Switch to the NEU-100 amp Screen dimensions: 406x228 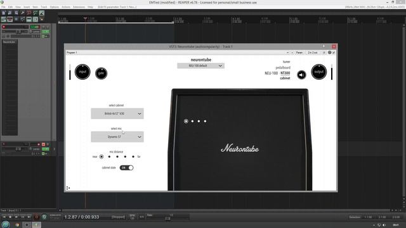tap(271, 73)
